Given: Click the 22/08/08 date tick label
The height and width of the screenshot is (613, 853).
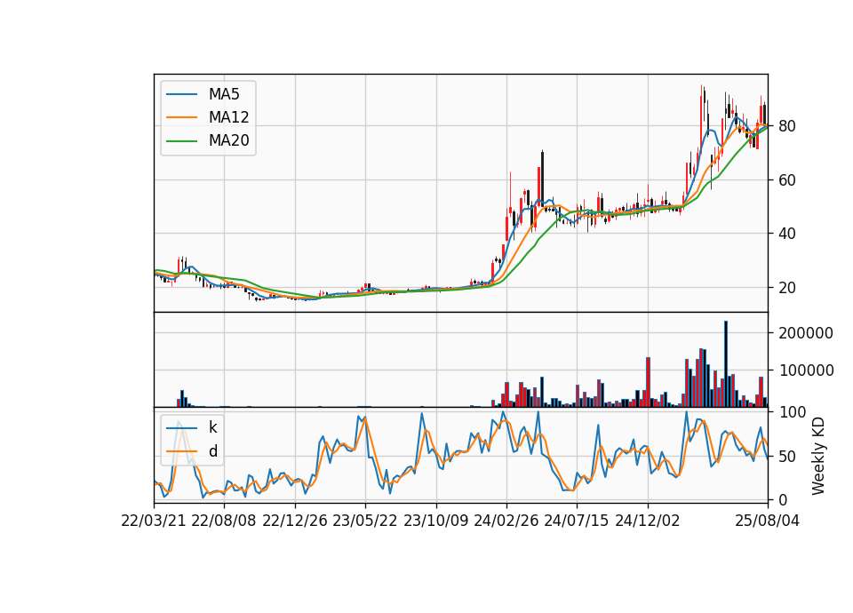Looking at the screenshot, I should click(224, 521).
